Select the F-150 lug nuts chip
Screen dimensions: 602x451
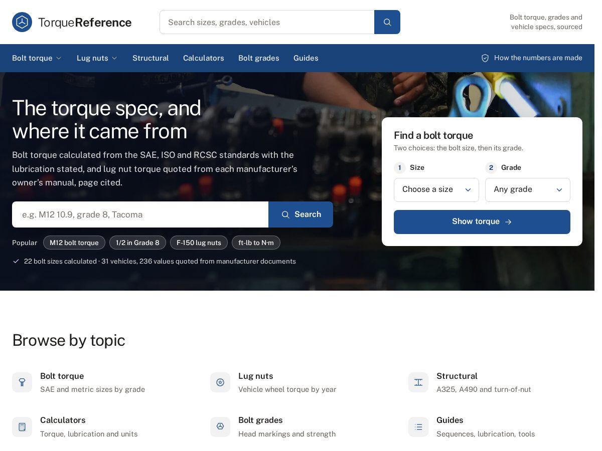click(199, 243)
